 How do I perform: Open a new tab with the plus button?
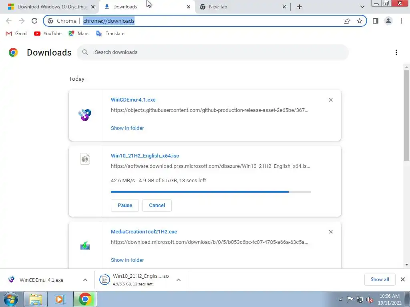tap(299, 7)
